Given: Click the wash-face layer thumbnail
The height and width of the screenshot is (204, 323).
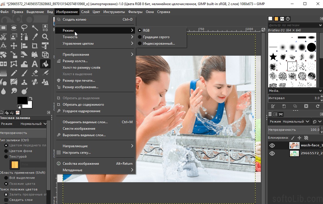Looking at the screenshot, I should pos(294,146).
